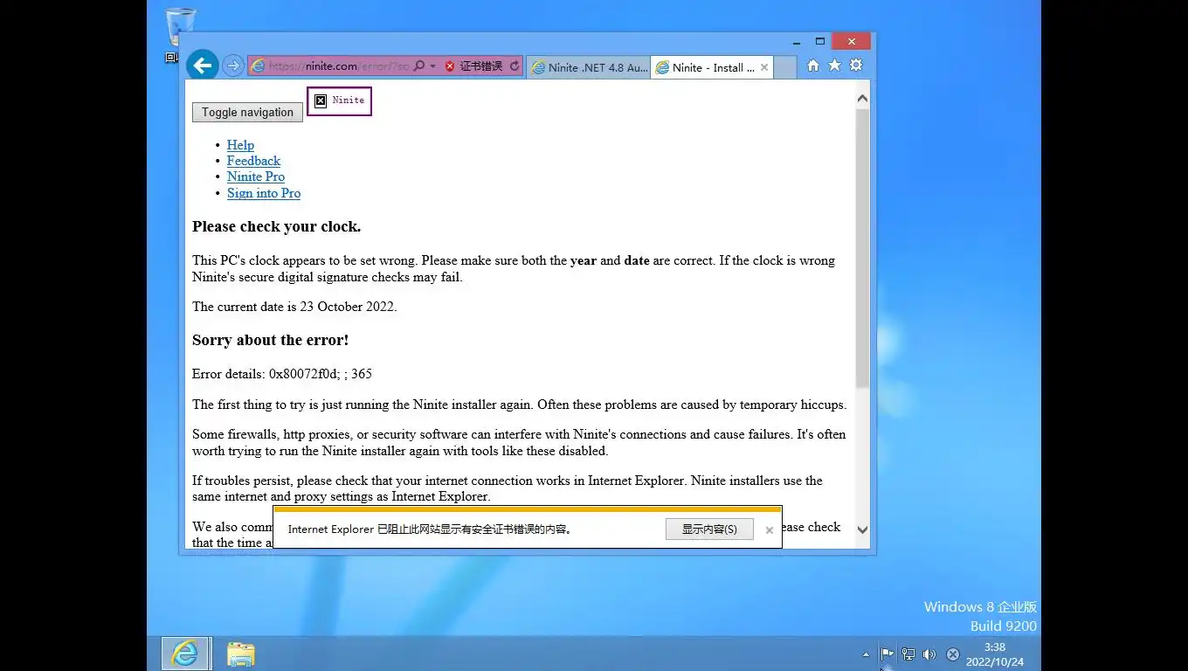Screen dimensions: 1188x671
Task: Close the Internet Explorer window
Action: (851, 41)
